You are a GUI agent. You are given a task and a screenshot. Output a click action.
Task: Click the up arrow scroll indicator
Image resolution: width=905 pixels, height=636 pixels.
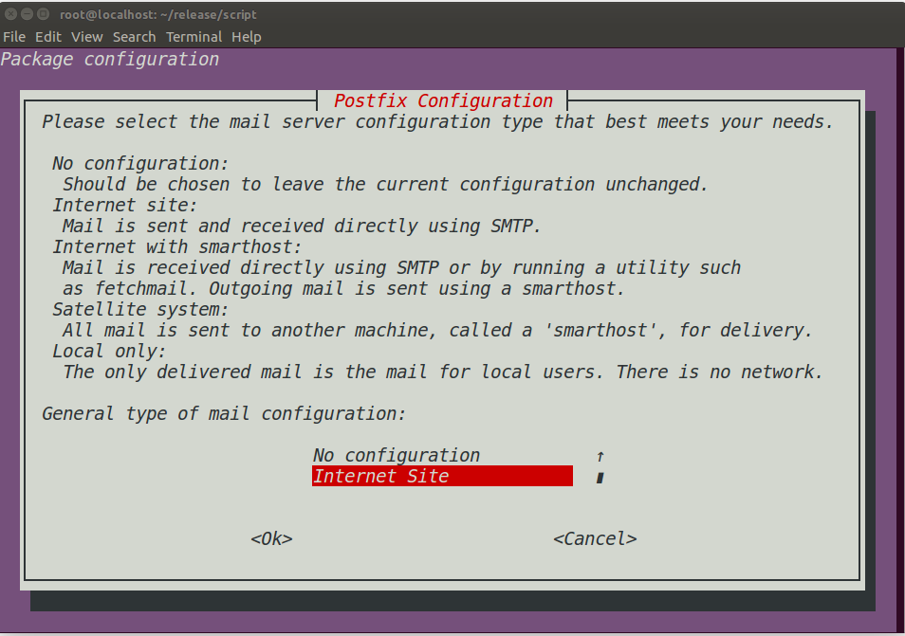600,456
